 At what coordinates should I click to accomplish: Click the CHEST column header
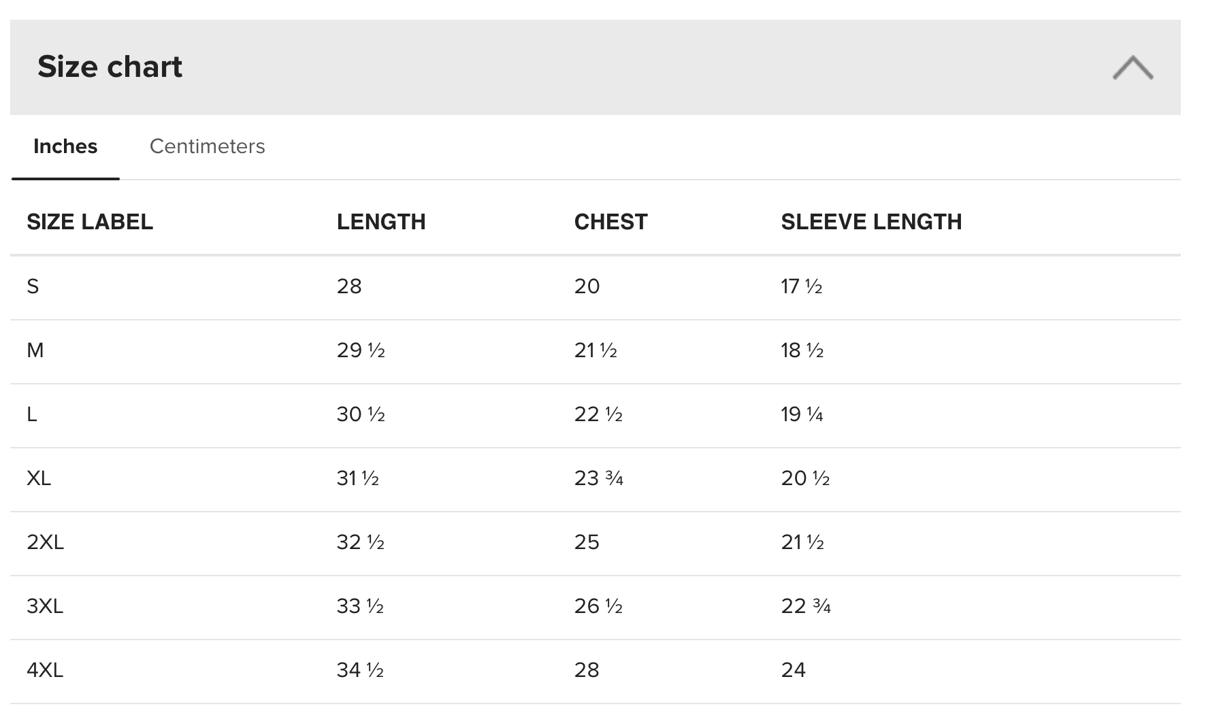point(610,222)
